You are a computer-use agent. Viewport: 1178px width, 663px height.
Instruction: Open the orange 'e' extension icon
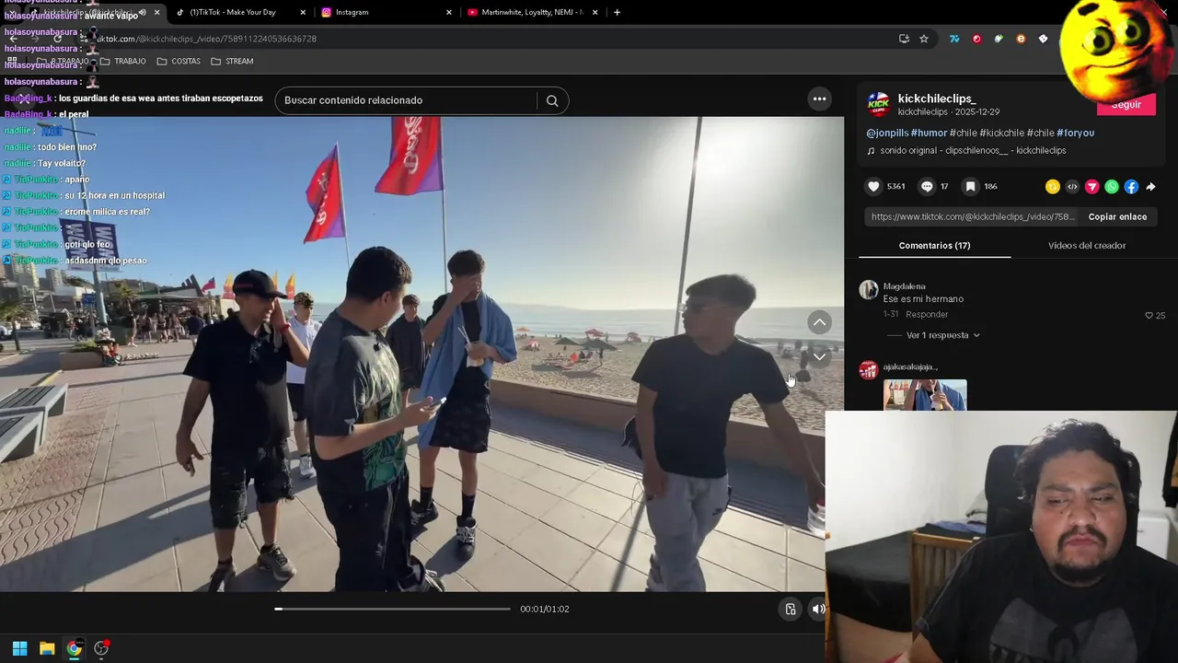coord(1021,39)
